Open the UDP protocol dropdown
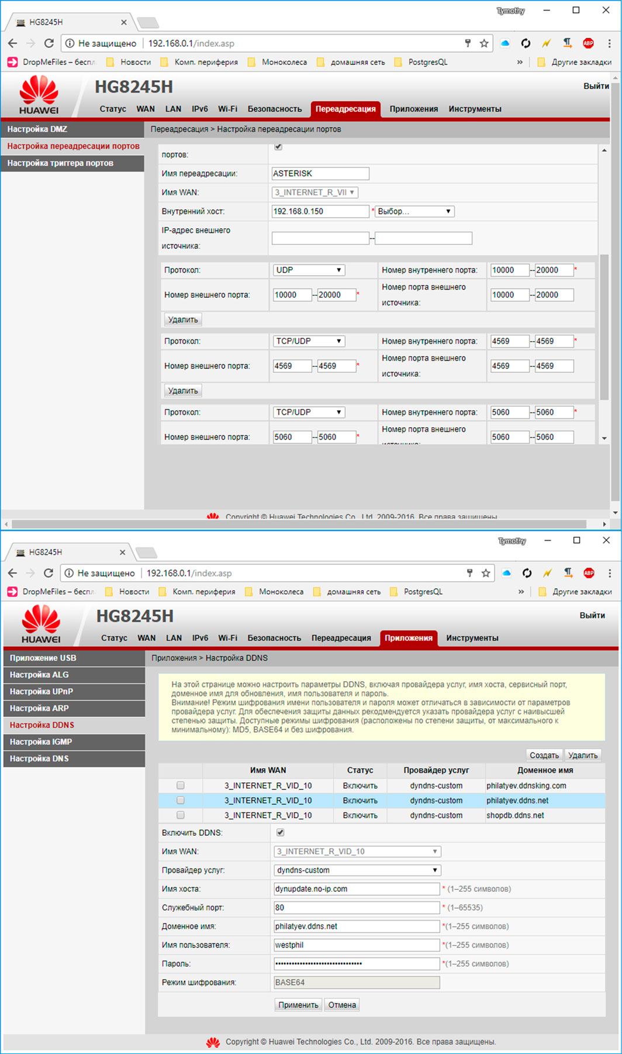This screenshot has width=622, height=1054. pos(309,270)
